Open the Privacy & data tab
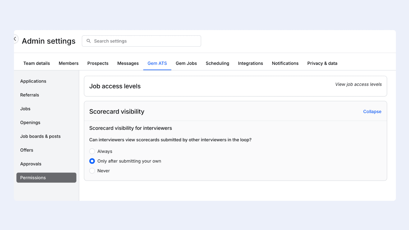The width and height of the screenshot is (409, 230). (322, 63)
